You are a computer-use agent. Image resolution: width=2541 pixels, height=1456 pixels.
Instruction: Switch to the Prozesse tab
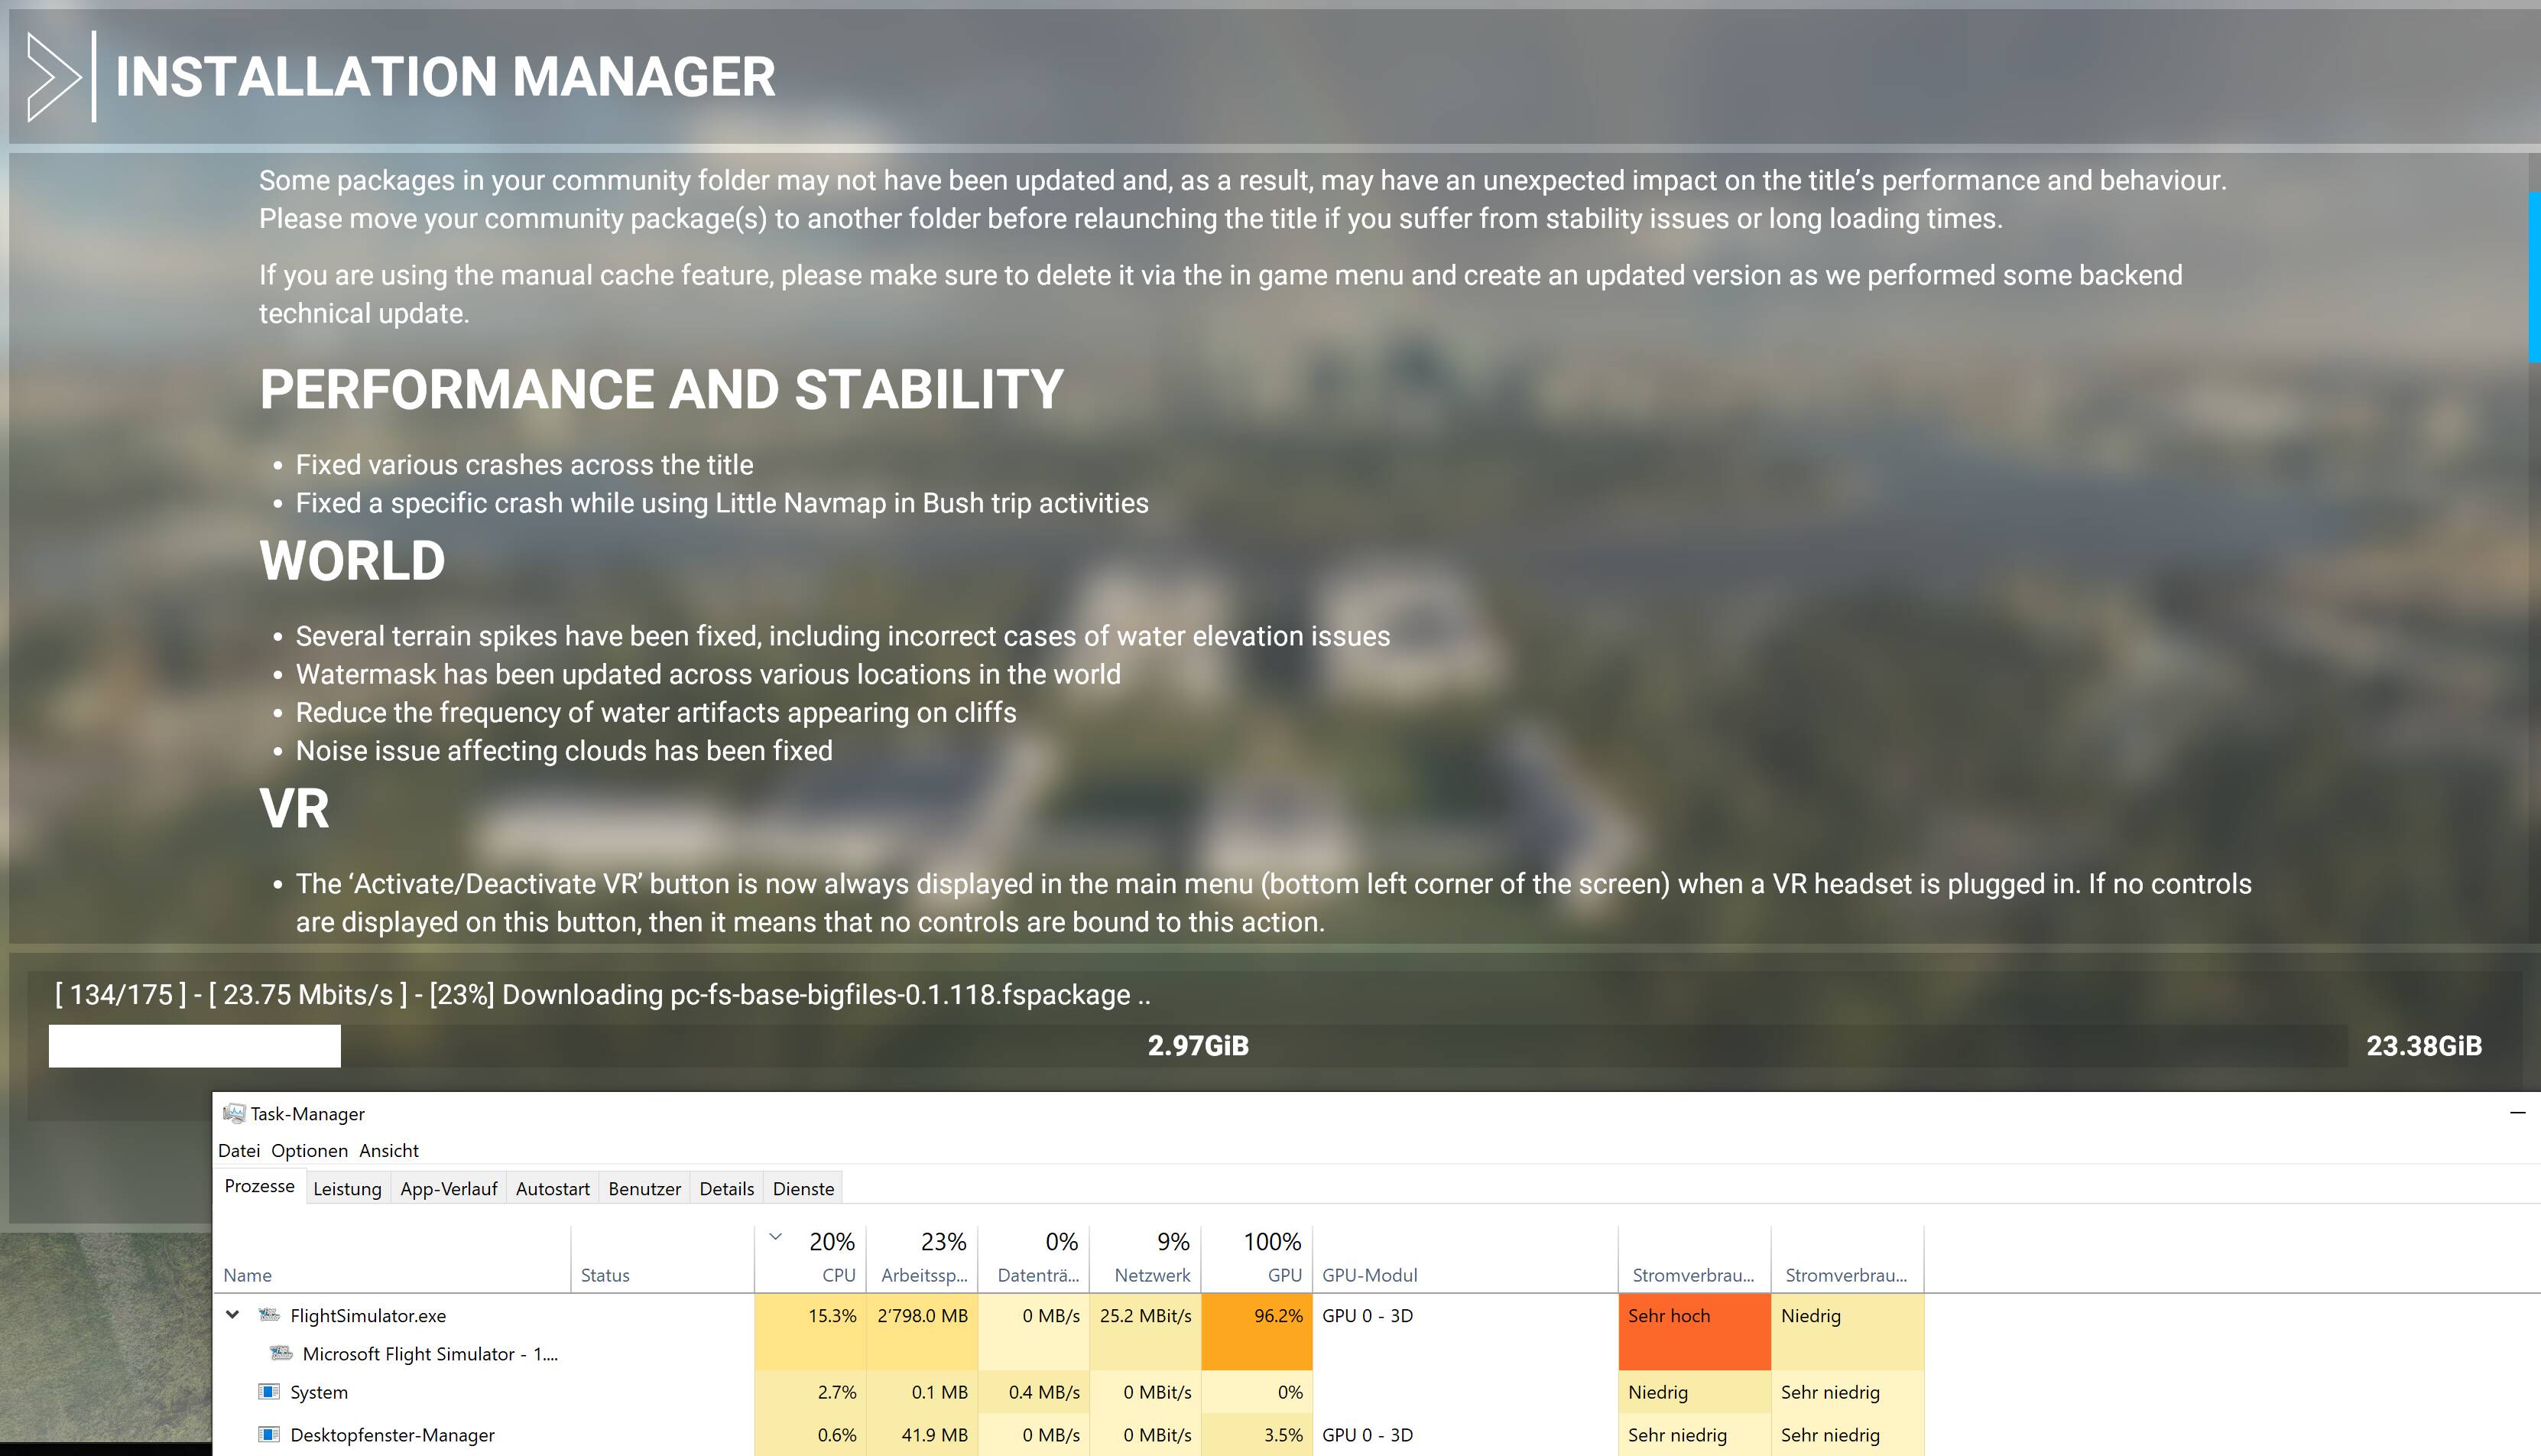[260, 1186]
